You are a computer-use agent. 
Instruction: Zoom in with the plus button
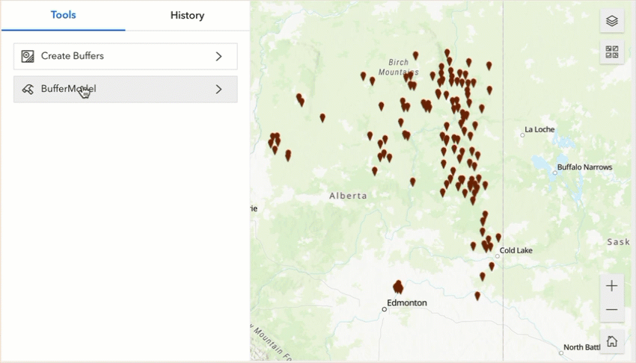[x=611, y=286]
